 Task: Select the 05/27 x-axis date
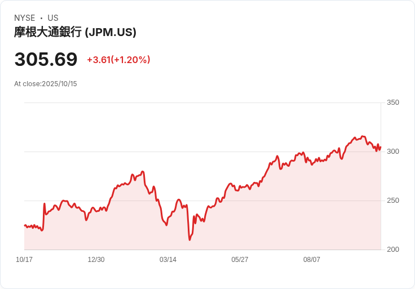(240, 260)
